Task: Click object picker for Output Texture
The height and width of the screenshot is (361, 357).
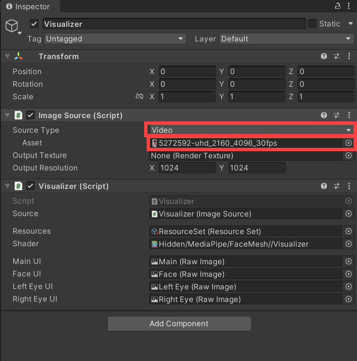Action: (349, 156)
